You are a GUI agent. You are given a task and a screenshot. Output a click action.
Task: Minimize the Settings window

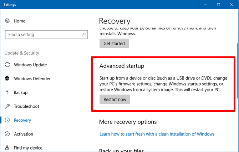[205, 5]
